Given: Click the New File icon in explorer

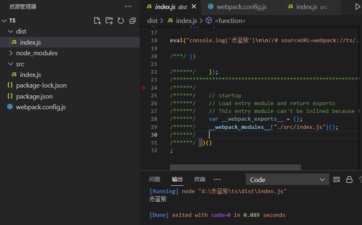Looking at the screenshot, I should (97, 21).
